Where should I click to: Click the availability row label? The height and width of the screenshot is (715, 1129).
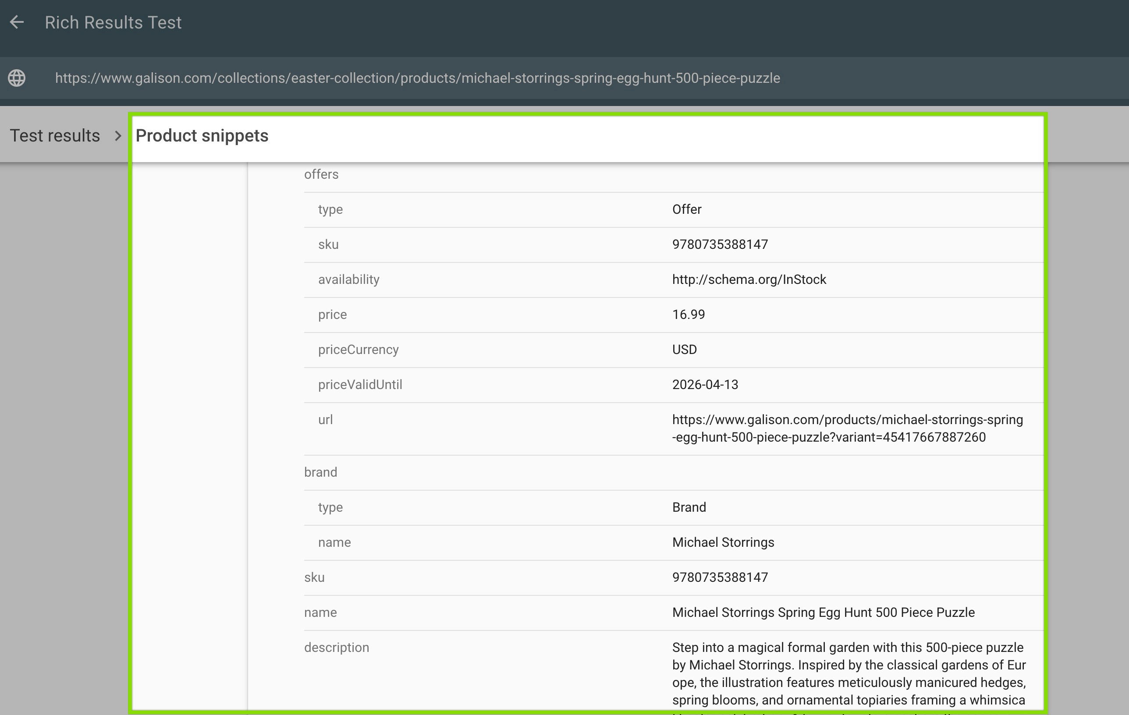tap(349, 280)
